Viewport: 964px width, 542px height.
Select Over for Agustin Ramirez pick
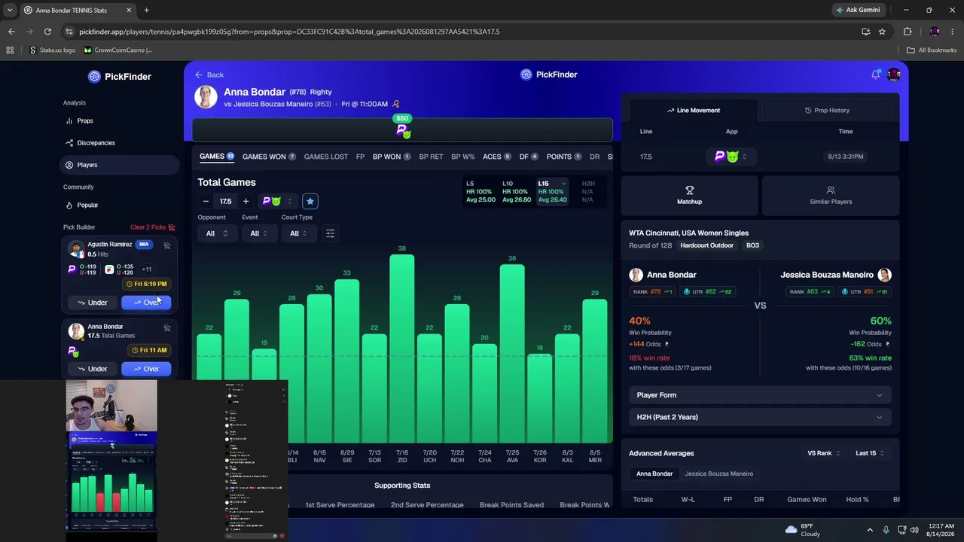146,303
